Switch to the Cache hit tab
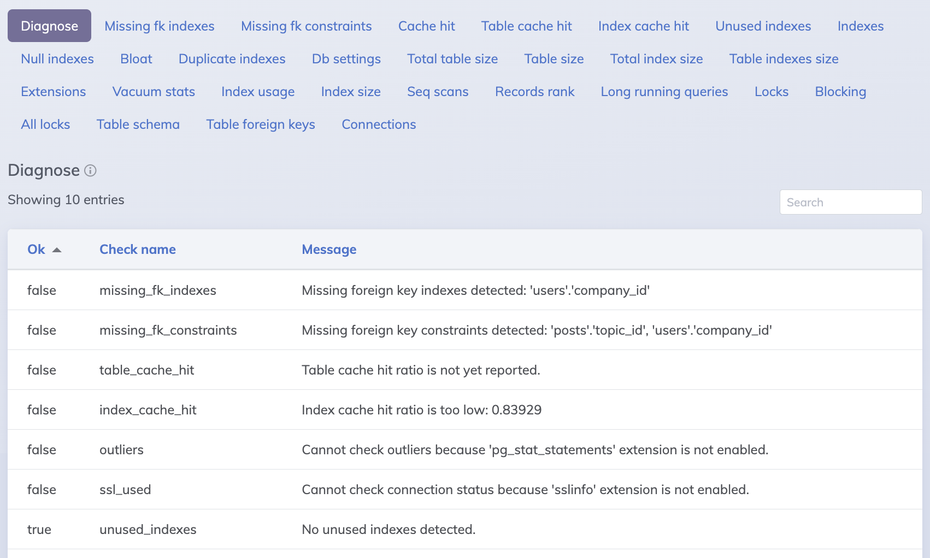Image resolution: width=930 pixels, height=558 pixels. 426,26
